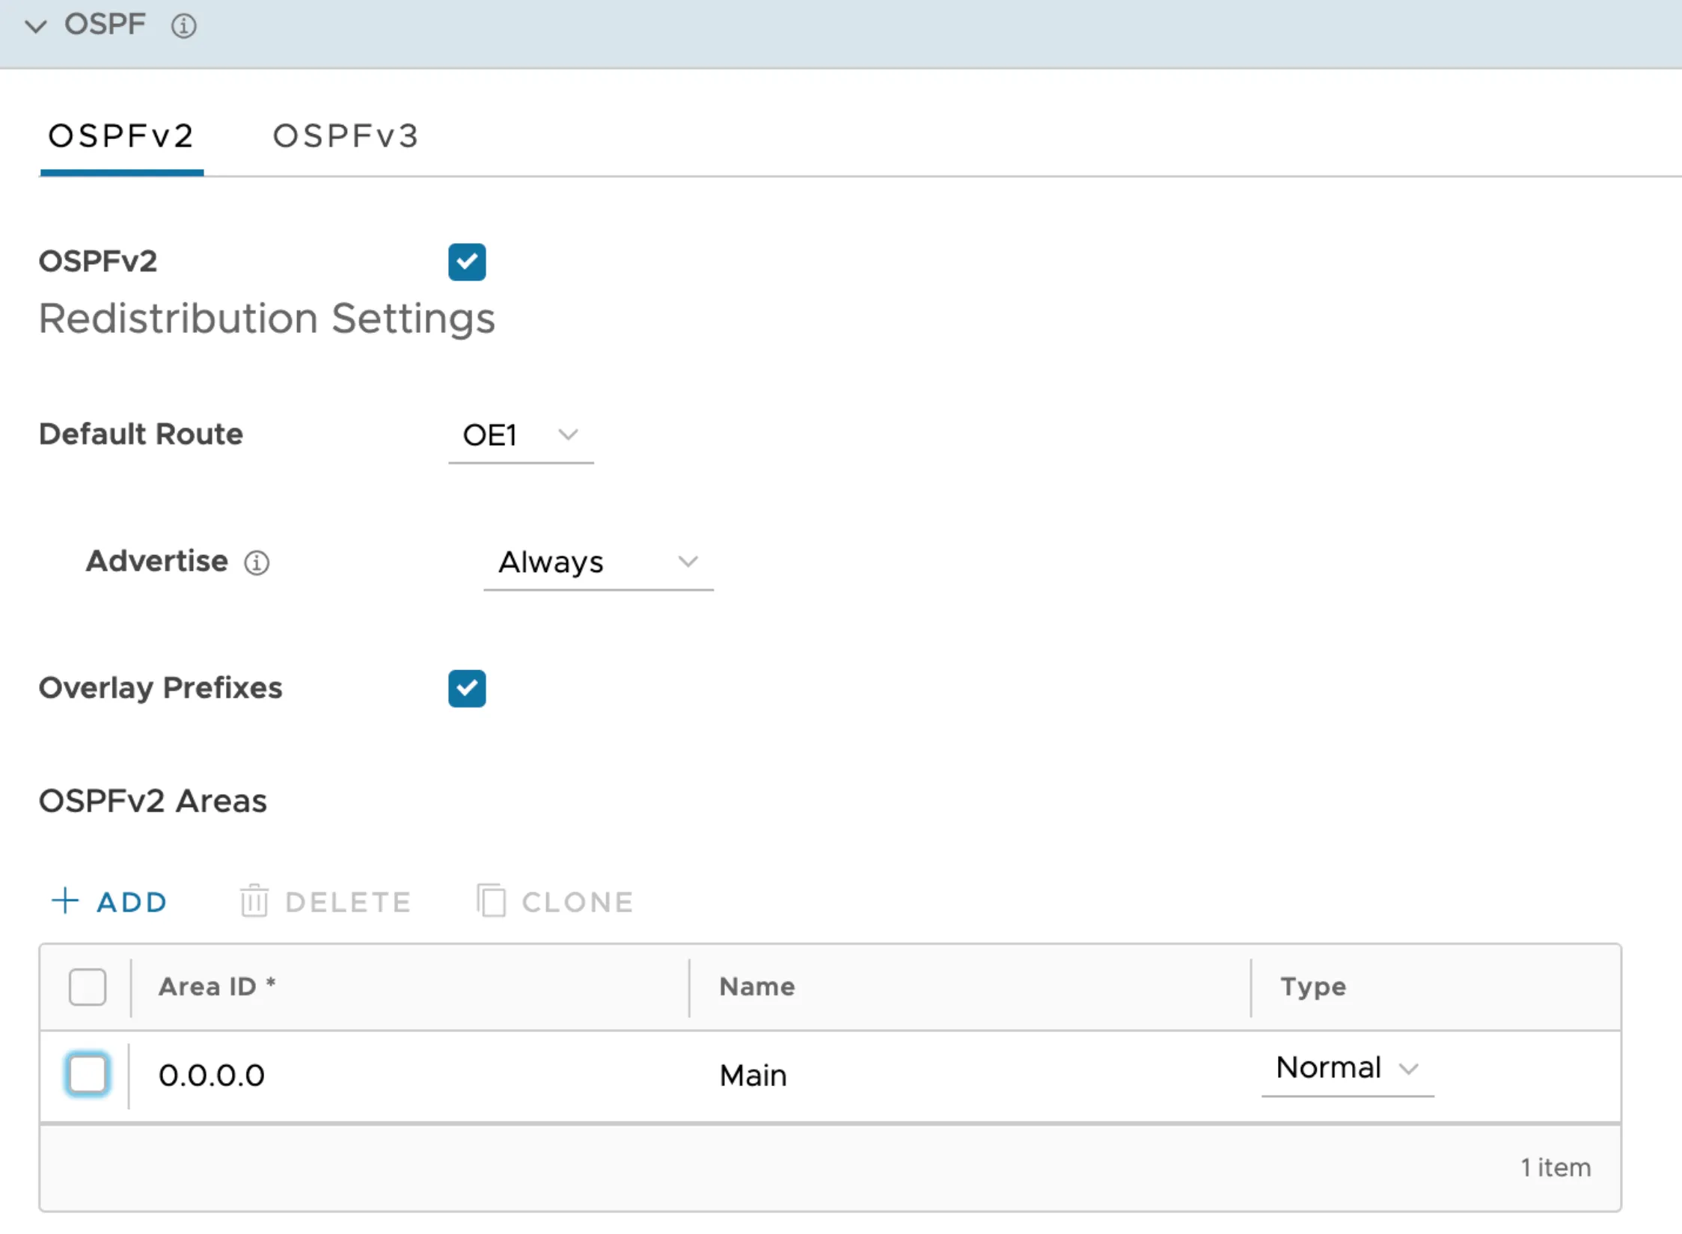The width and height of the screenshot is (1682, 1234).
Task: Click the Overlay Prefixes label
Action: pyautogui.click(x=161, y=689)
